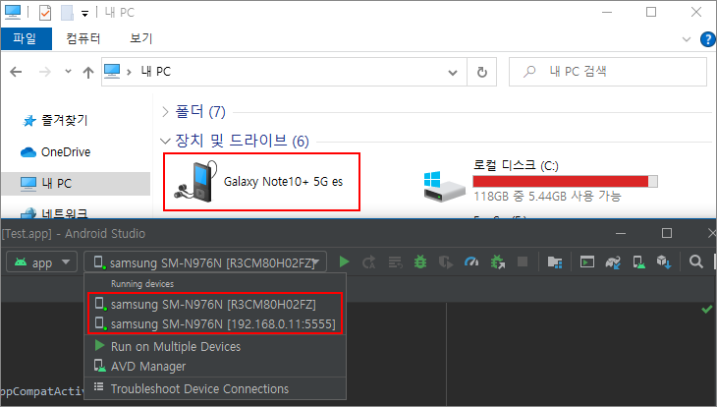Go up one folder level in Explorer
Viewport: 717px width, 407px height.
coord(88,72)
